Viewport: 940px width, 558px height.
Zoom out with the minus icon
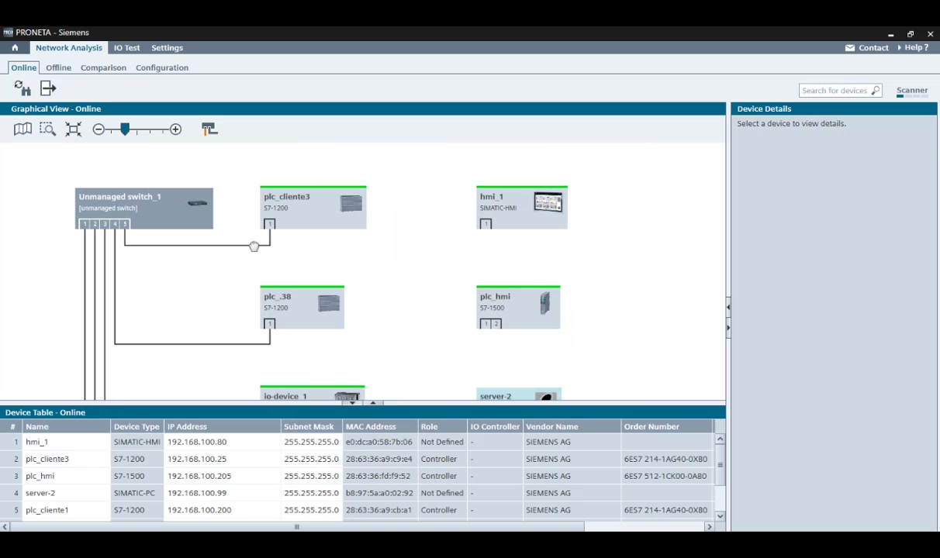tap(98, 129)
